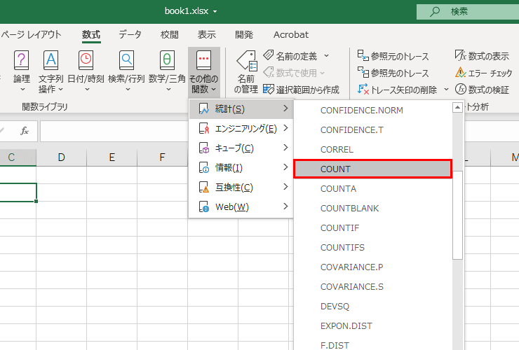Viewport: 519px width, 350px height.
Task: Open 名前の管理 name manager
Action: point(246,71)
